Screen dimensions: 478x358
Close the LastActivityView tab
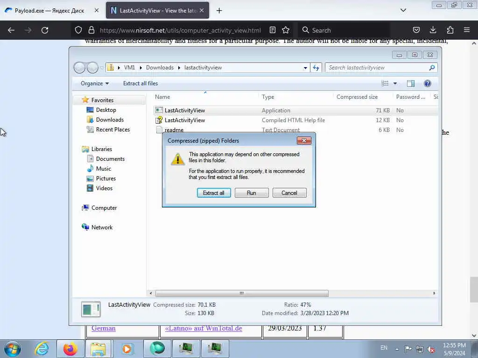coord(202,10)
